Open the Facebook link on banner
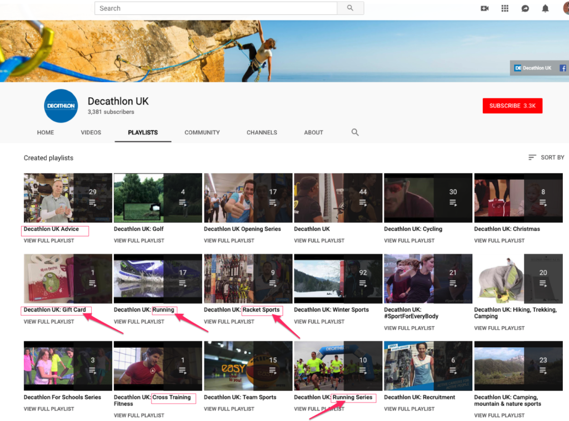The width and height of the screenshot is (569, 421). (x=562, y=68)
